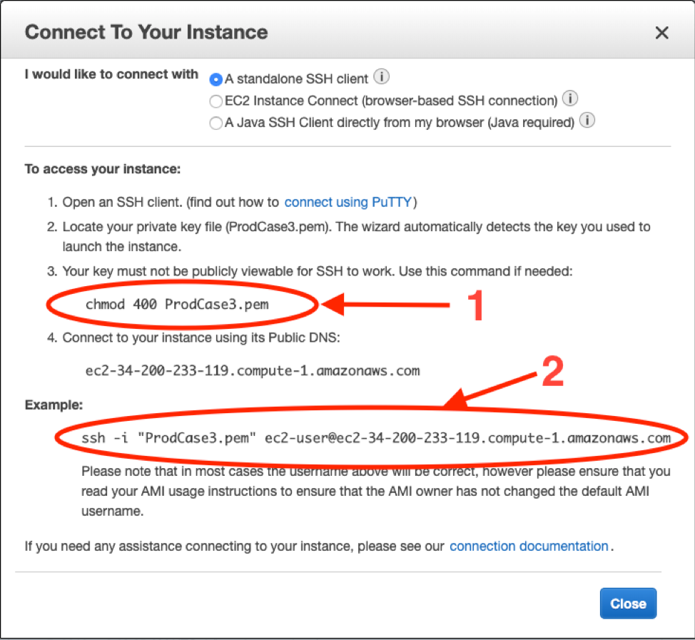The width and height of the screenshot is (695, 640).
Task: Select Java SSH Client radio option
Action: tap(216, 123)
